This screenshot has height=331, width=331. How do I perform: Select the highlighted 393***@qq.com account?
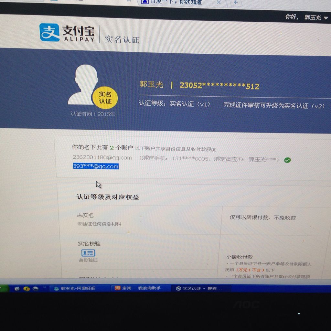click(x=95, y=167)
